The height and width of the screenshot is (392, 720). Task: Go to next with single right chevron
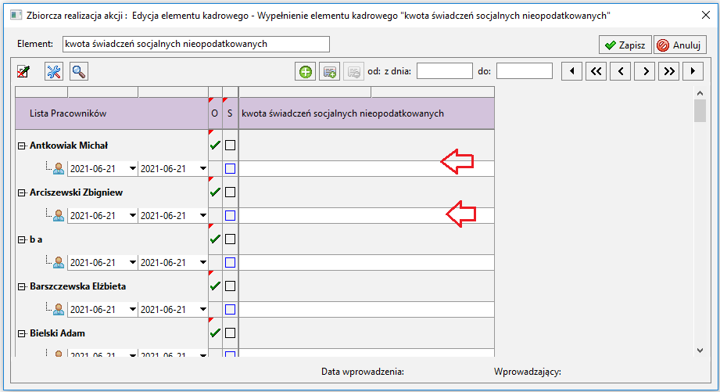pyautogui.click(x=645, y=71)
